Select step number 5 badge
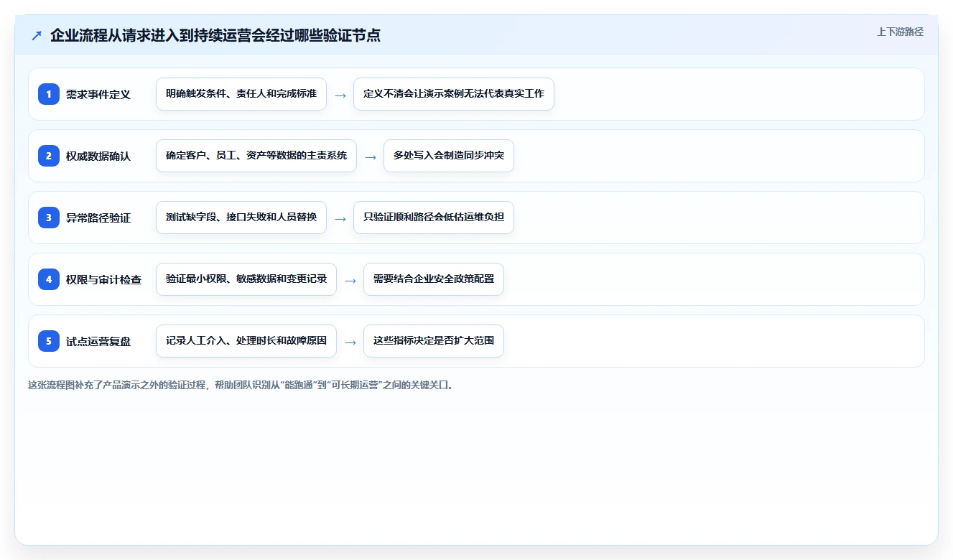 pos(49,341)
